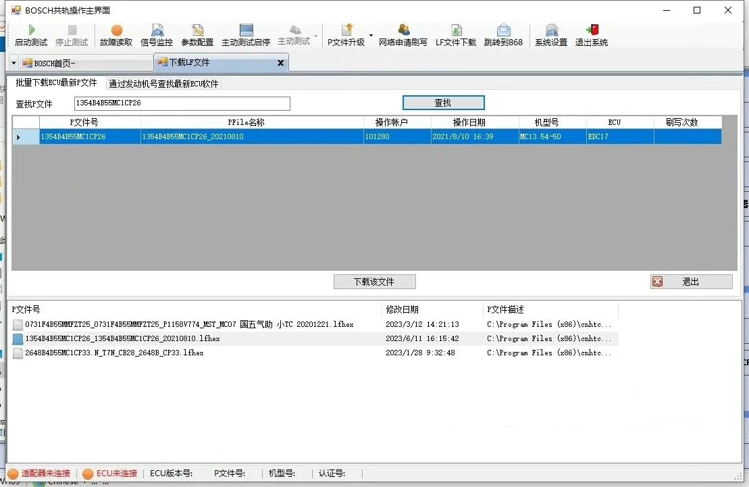
Task: Click the 查找P文件 input field
Action: click(182, 103)
